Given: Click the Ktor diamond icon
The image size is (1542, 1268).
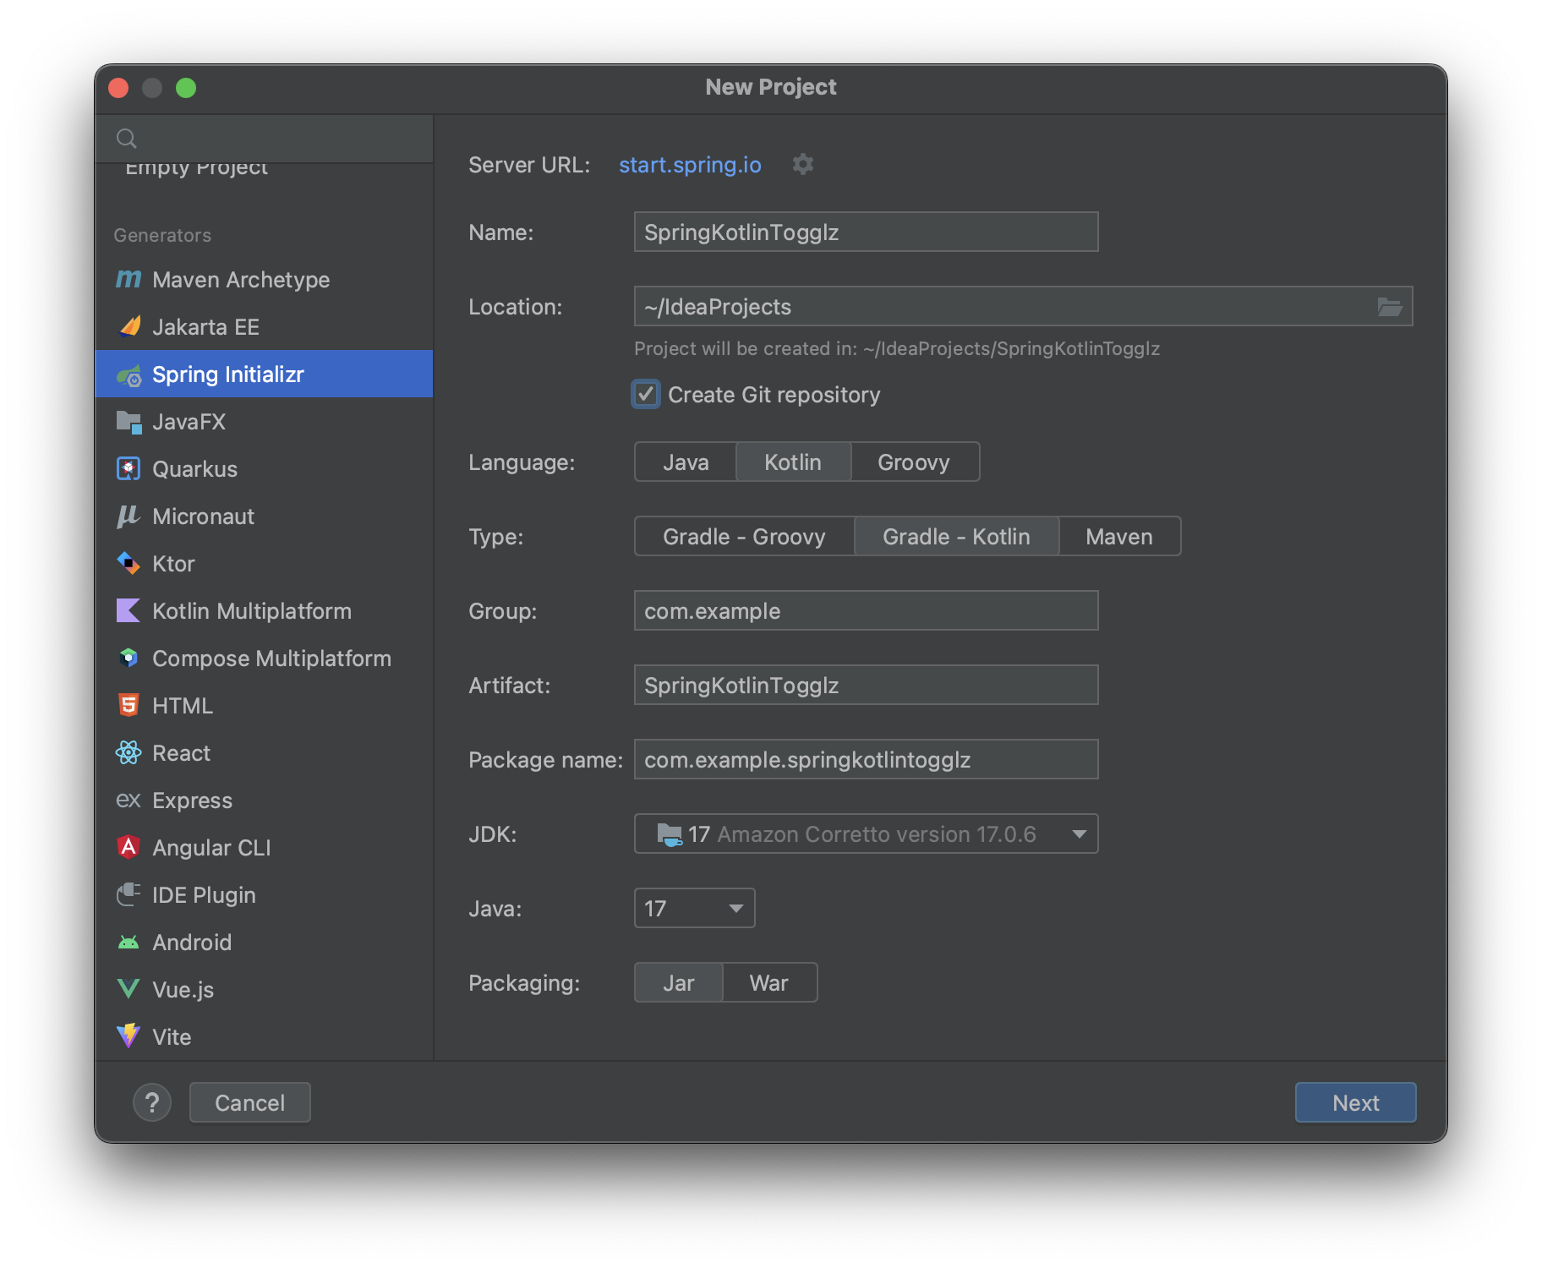Looking at the screenshot, I should [x=128, y=563].
